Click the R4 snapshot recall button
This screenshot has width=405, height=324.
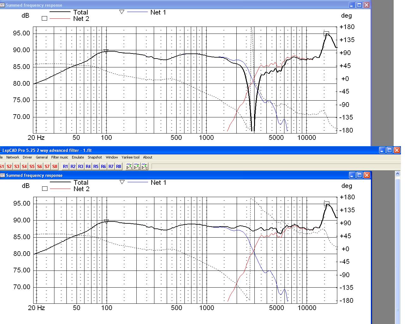pyautogui.click(x=88, y=166)
